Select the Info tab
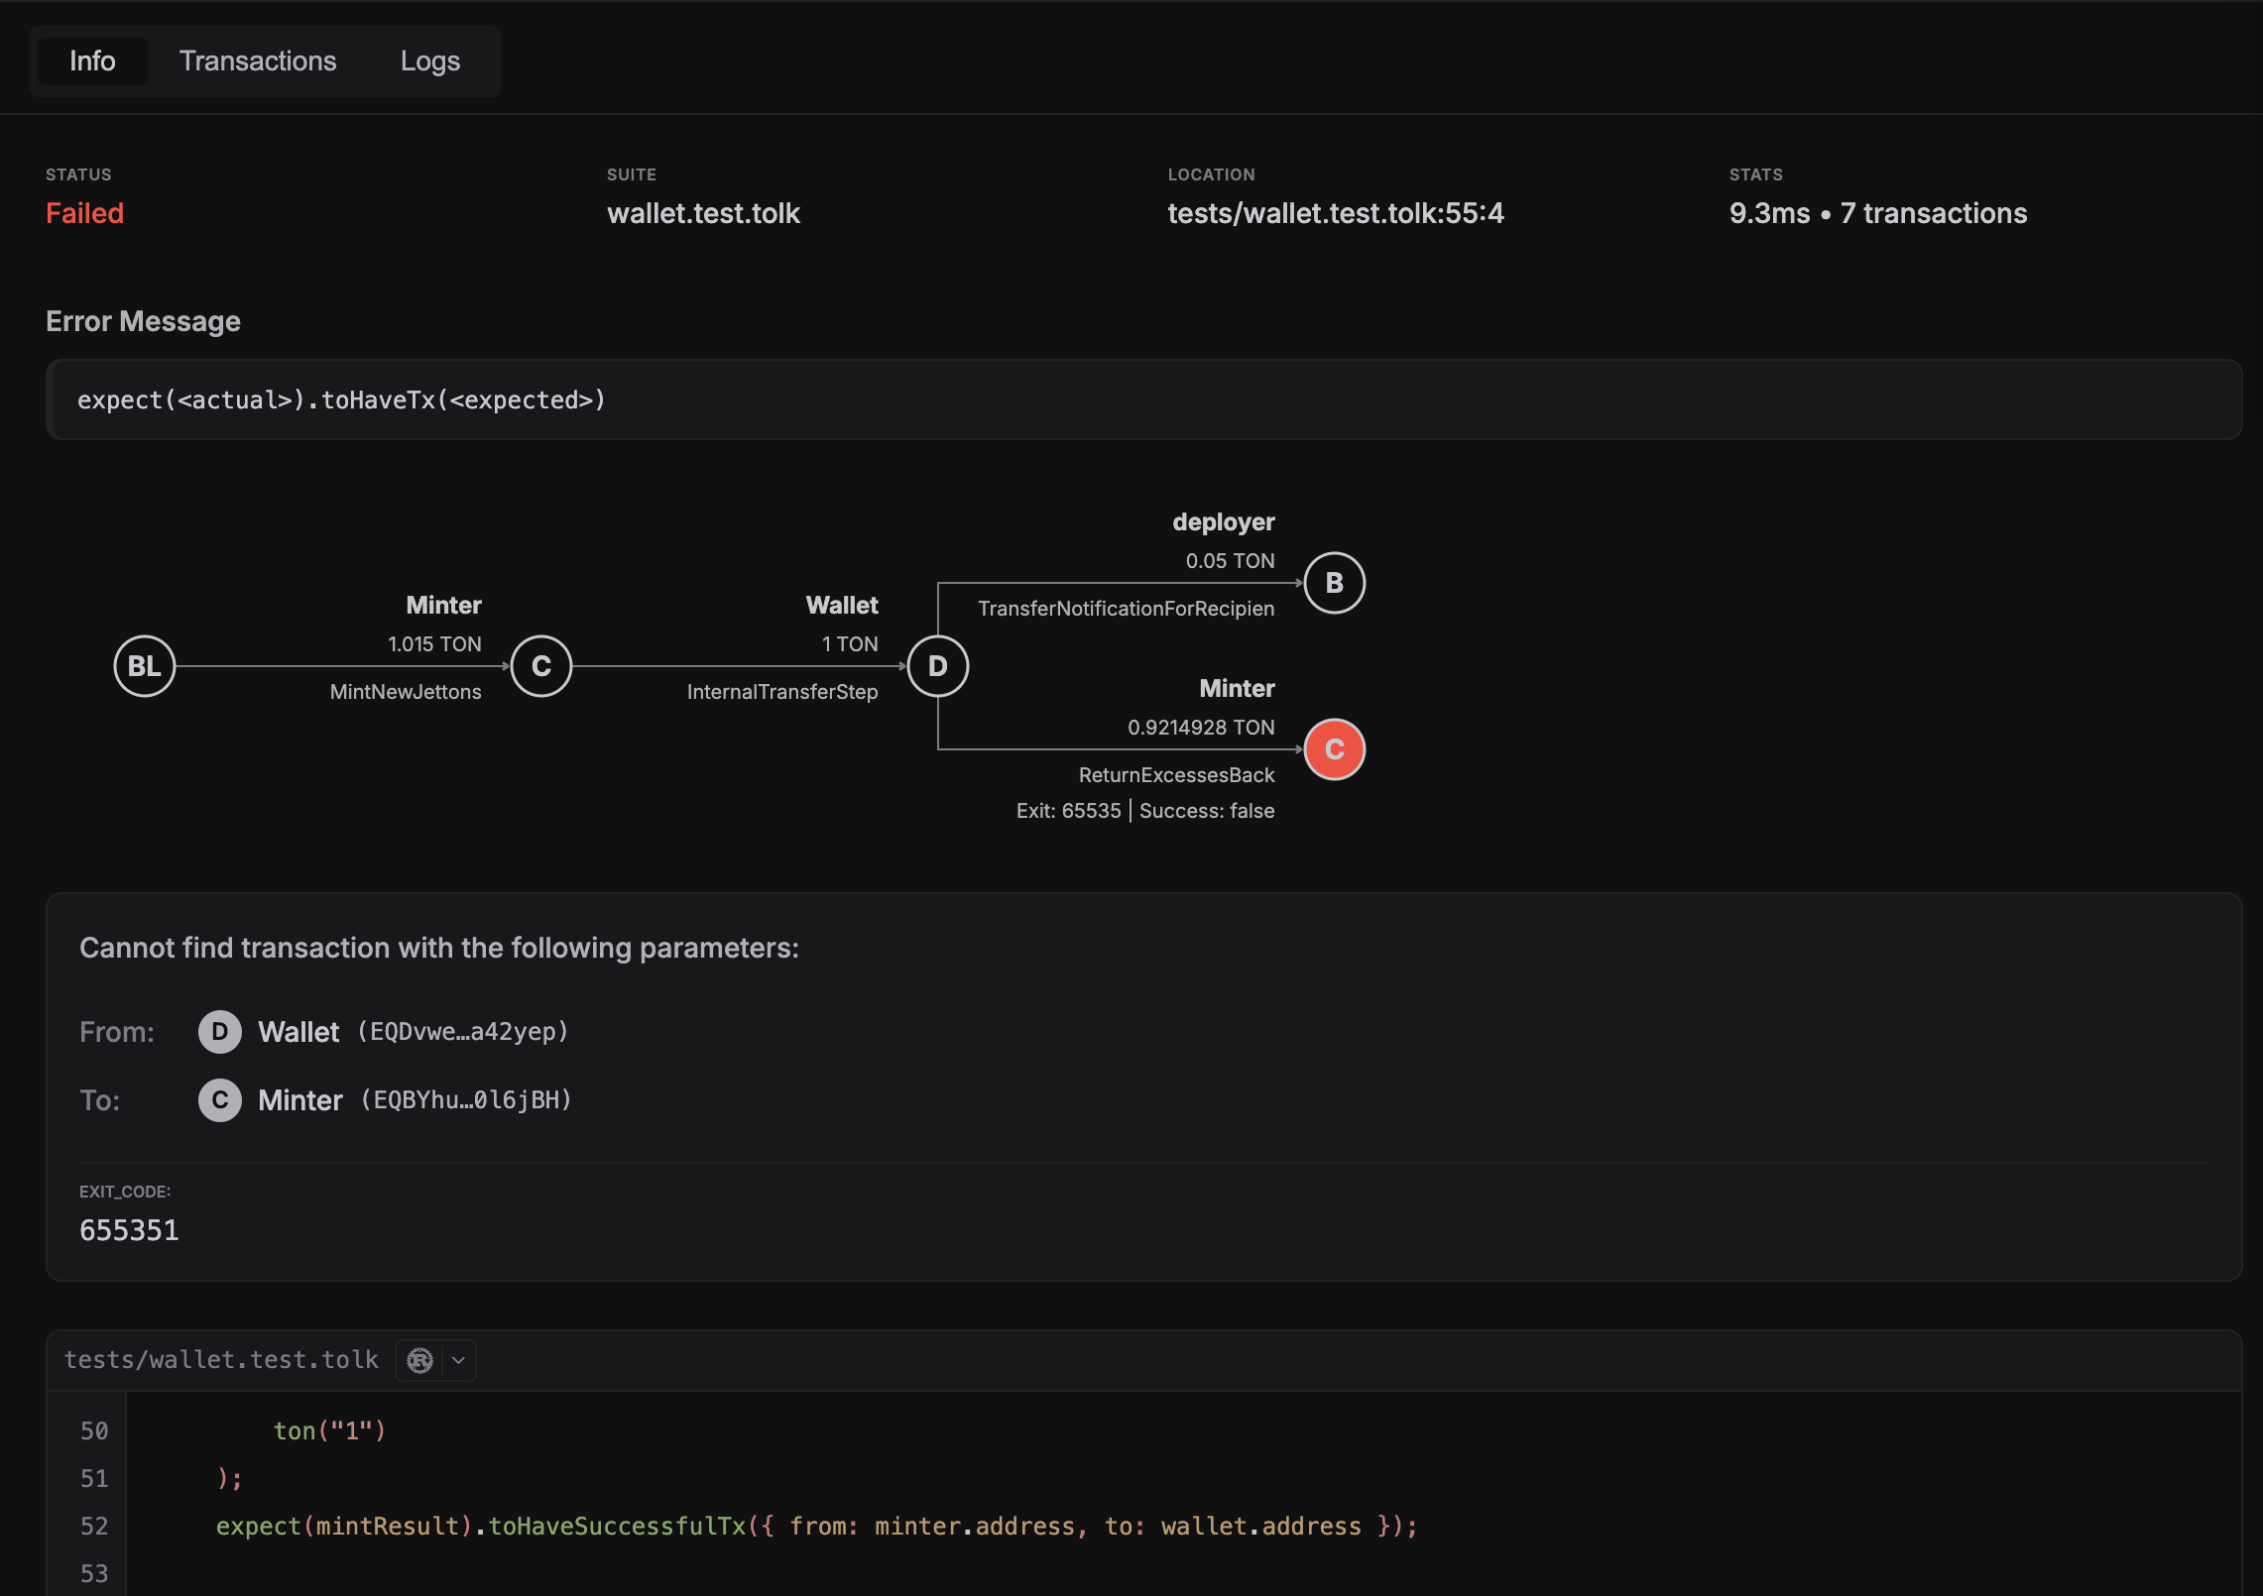The height and width of the screenshot is (1596, 2263). click(92, 60)
